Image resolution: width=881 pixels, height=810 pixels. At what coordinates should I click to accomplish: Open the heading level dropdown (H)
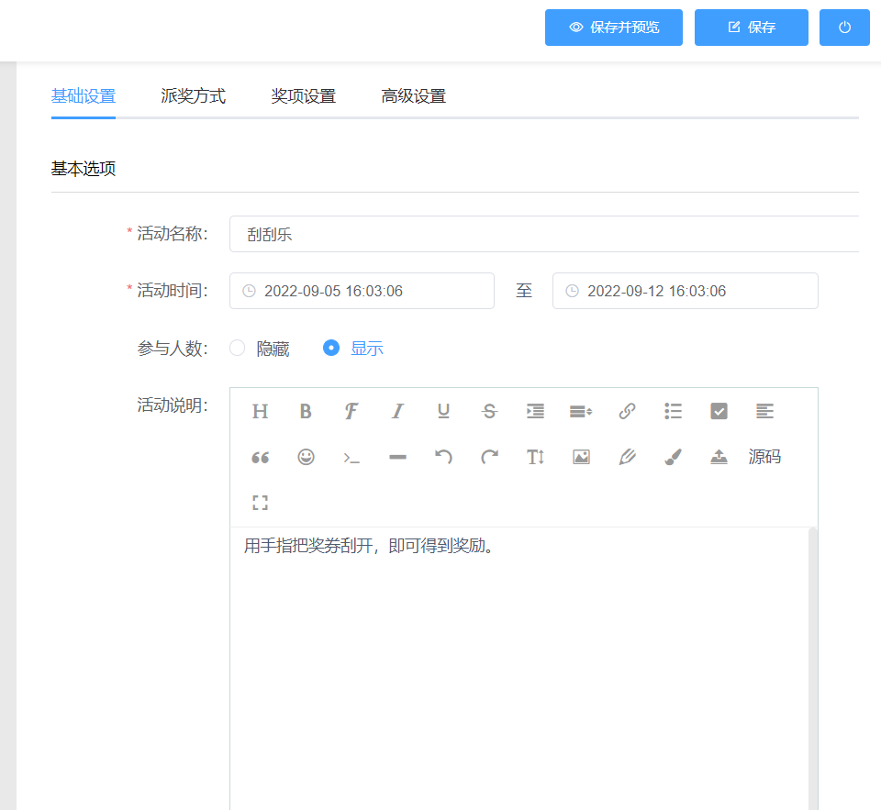[260, 411]
